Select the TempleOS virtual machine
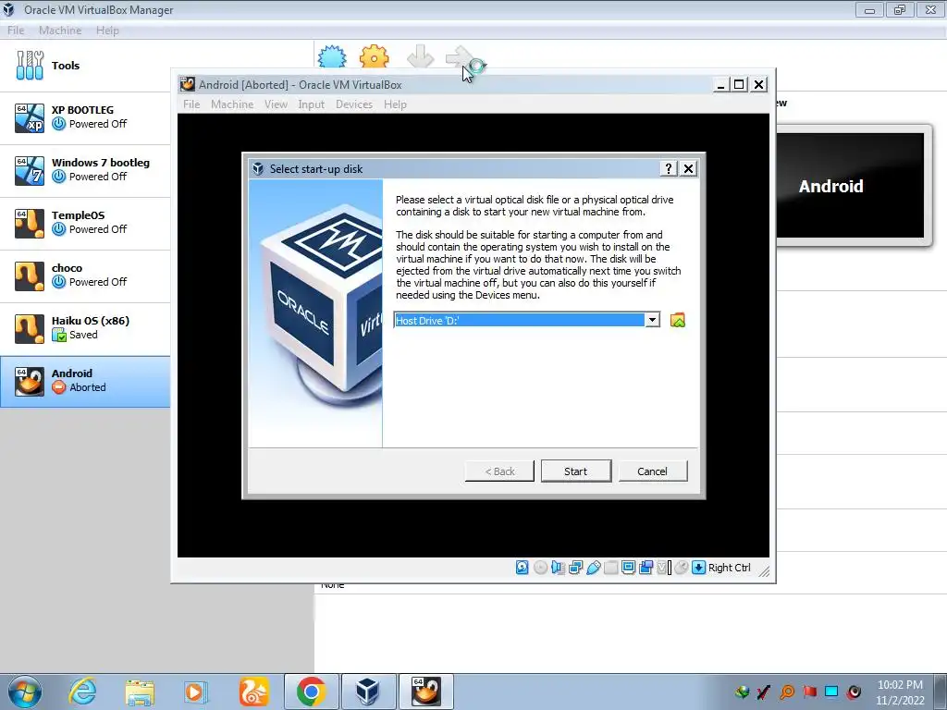This screenshot has width=947, height=710. click(84, 222)
